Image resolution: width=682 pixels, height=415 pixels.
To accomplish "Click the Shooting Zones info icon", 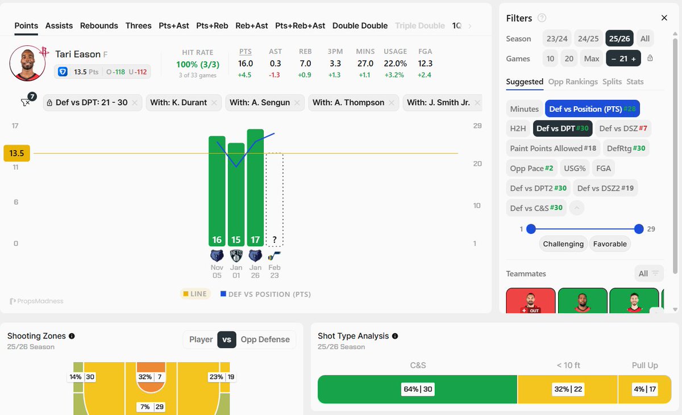I will click(72, 336).
